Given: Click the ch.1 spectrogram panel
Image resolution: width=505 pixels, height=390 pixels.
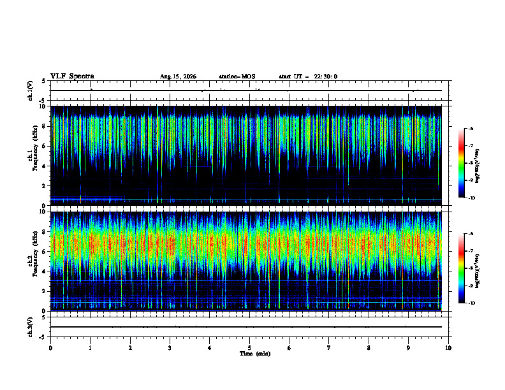Looking at the screenshot, I should 246,155.
